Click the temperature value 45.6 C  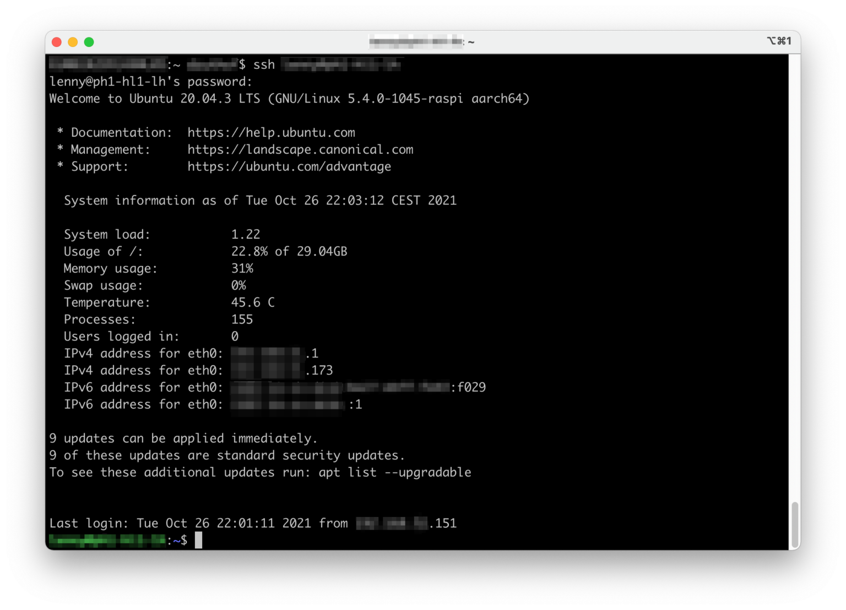click(x=253, y=303)
